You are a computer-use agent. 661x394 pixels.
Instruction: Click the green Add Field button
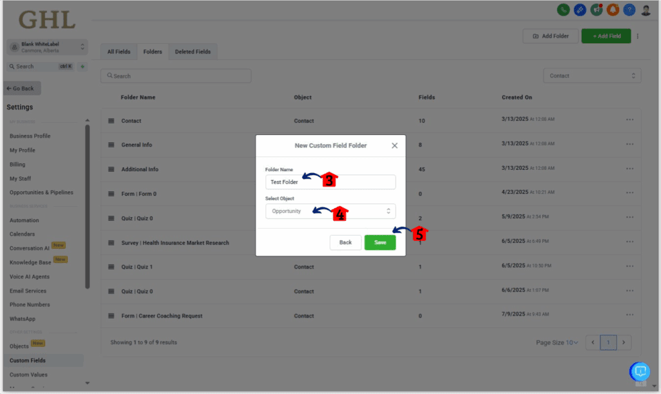point(606,36)
